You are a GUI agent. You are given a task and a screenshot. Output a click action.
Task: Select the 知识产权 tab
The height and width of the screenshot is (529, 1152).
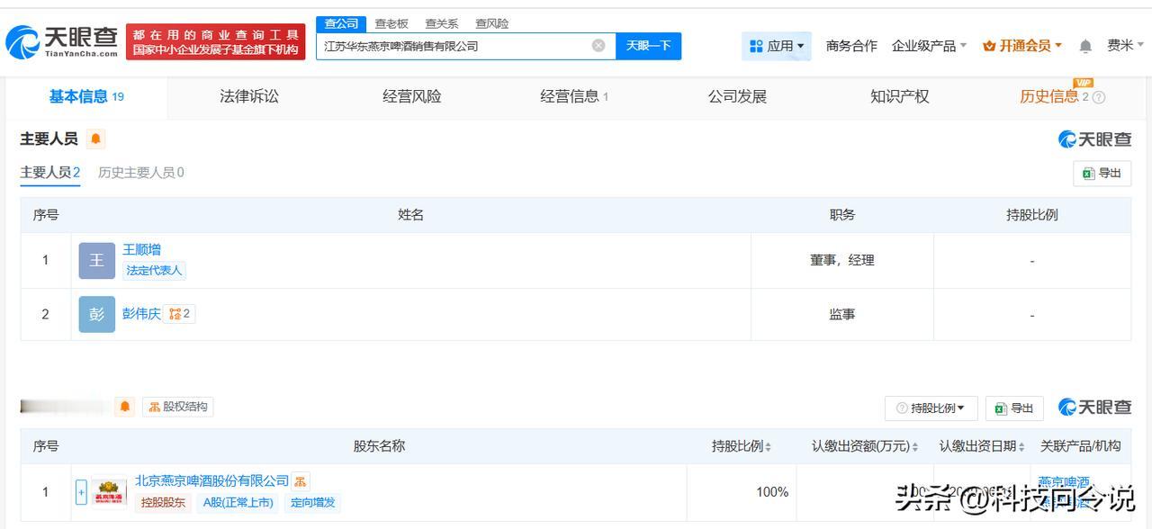(900, 97)
